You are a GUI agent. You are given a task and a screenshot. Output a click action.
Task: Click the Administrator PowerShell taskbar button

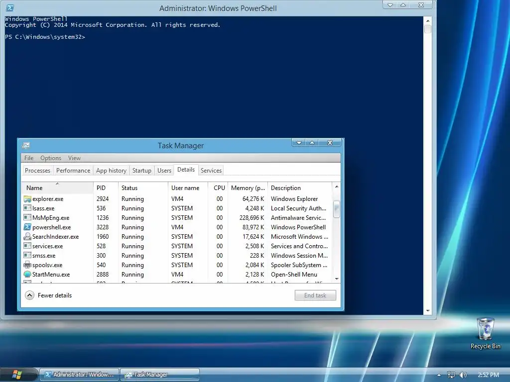click(79, 375)
